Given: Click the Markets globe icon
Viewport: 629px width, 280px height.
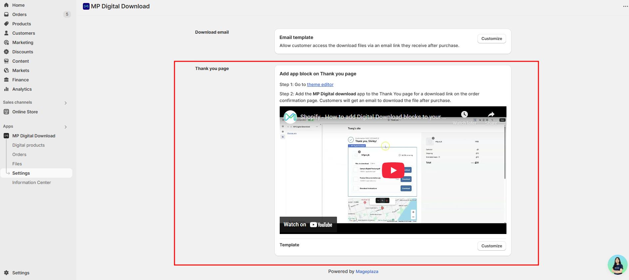Looking at the screenshot, I should coord(6,70).
